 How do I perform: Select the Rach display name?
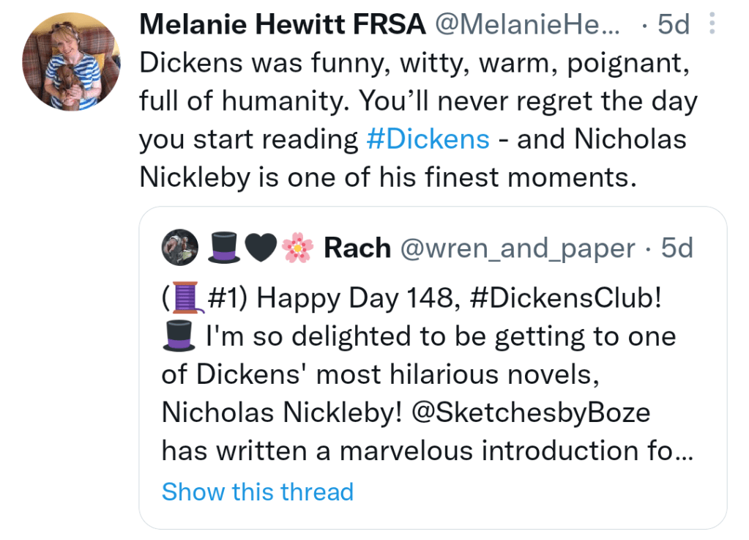[x=357, y=248]
